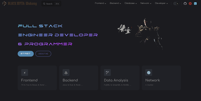Open the Data Analysis card title
This screenshot has height=101, width=201.
pos(116,80)
